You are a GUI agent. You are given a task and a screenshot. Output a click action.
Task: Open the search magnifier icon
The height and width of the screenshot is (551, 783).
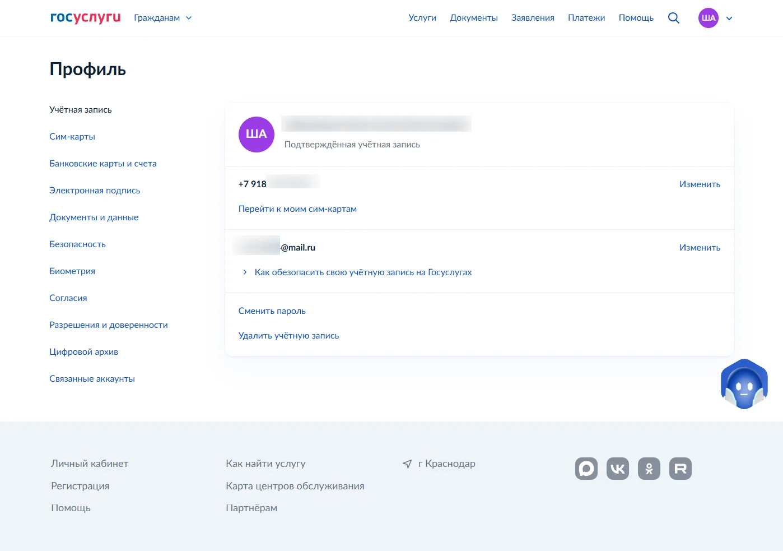pos(674,18)
